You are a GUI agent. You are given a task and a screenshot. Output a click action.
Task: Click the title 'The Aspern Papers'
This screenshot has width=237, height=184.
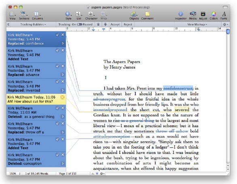(x=122, y=61)
